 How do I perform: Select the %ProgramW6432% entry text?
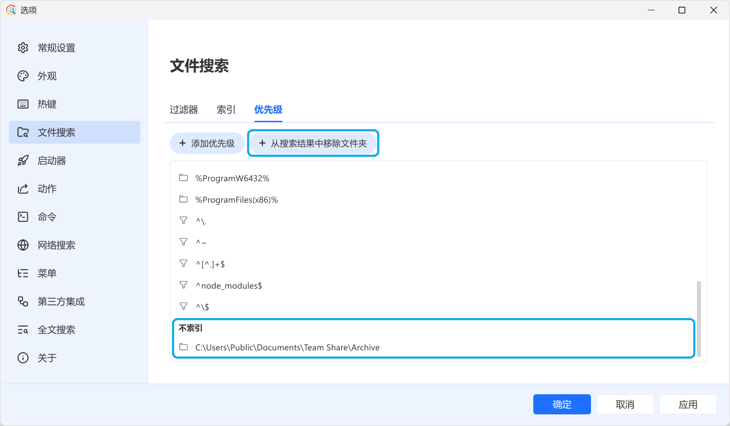click(x=232, y=178)
